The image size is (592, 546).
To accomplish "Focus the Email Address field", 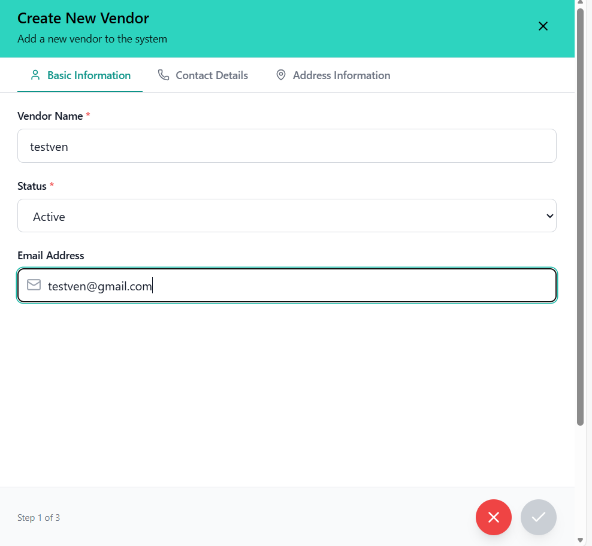I will 286,285.
